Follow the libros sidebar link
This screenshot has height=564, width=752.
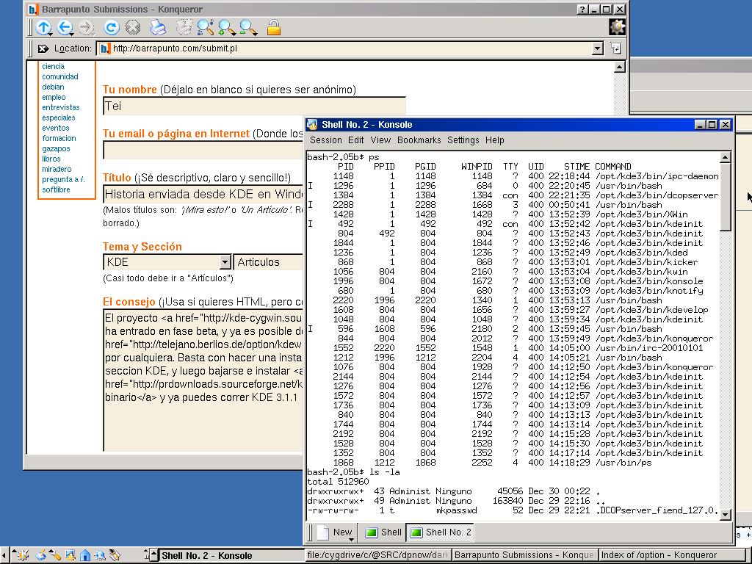pos(51,159)
